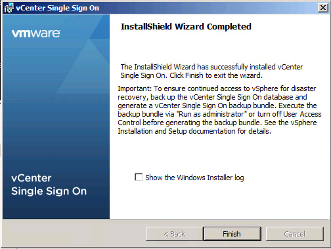The image size is (331, 249).
Task: Click the 'successfully installed vCenter' message line
Action: (211, 67)
